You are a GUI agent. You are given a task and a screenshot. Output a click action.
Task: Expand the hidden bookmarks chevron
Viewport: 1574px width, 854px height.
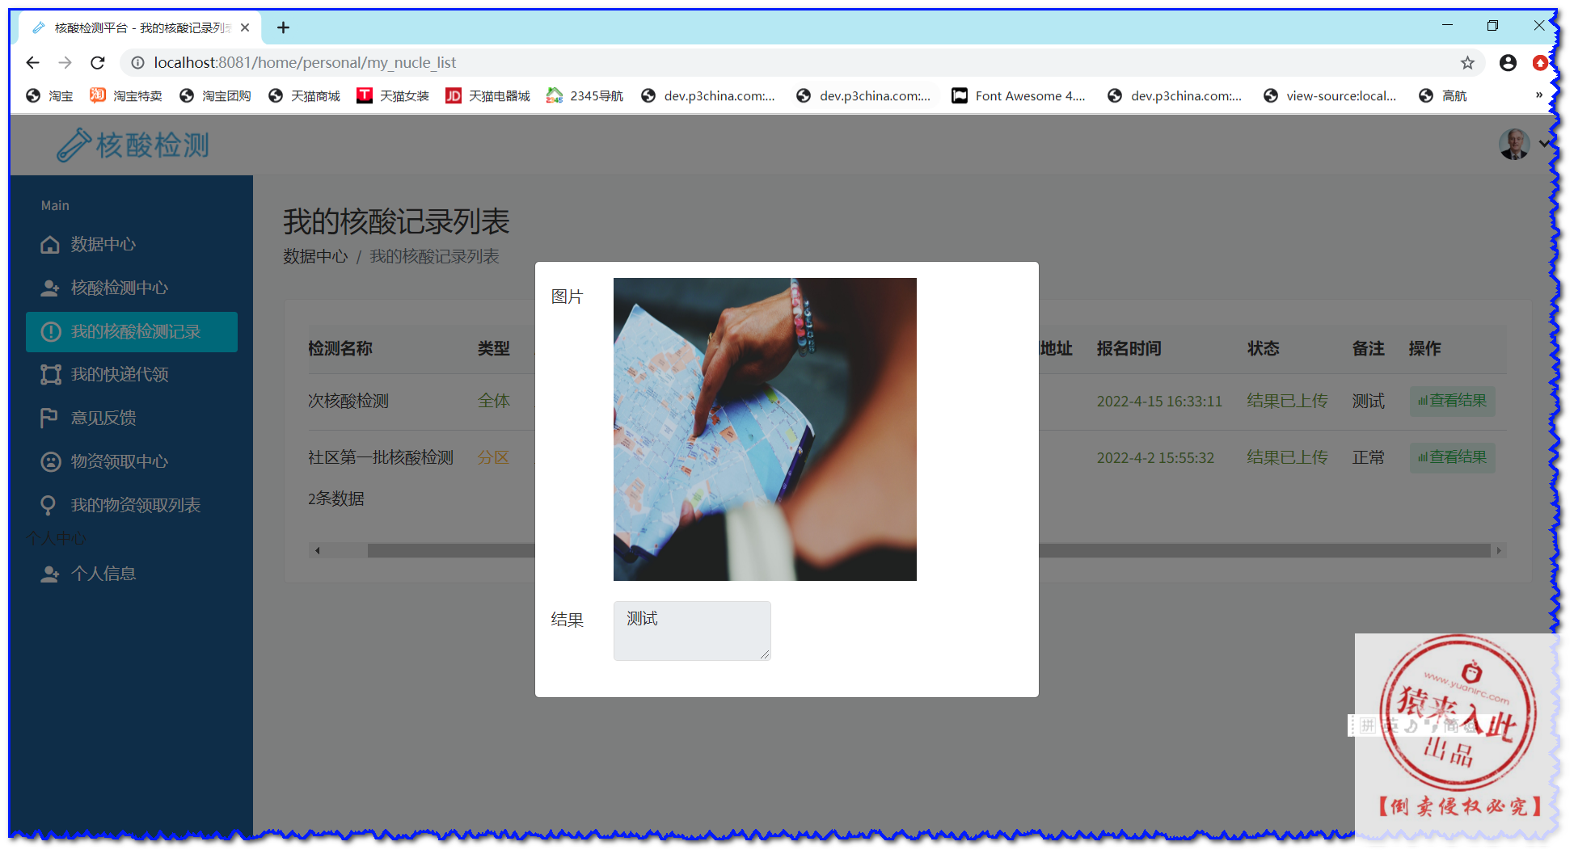click(1539, 95)
